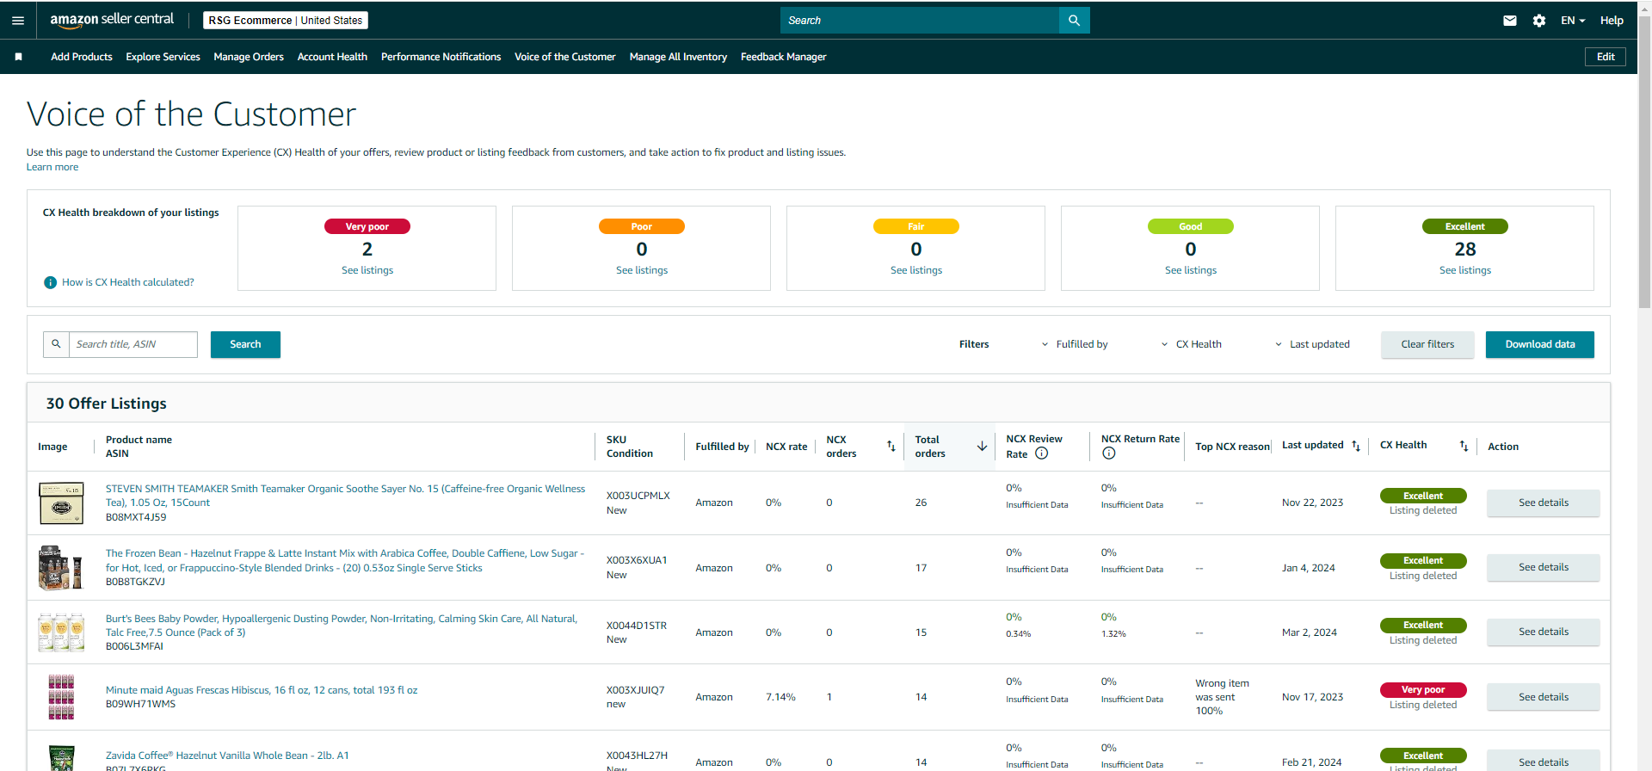1652x771 pixels.
Task: Open Feedback Manager menu item
Action: [x=783, y=57]
